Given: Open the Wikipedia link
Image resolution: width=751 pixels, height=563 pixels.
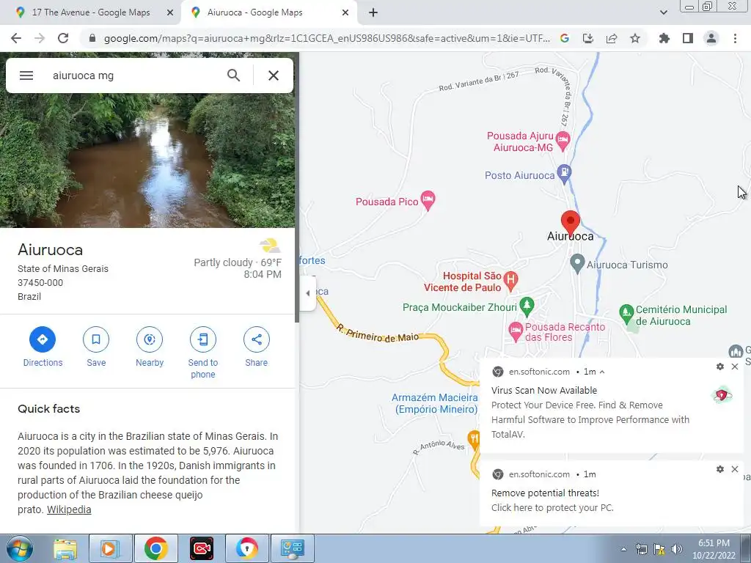Looking at the screenshot, I should point(69,510).
